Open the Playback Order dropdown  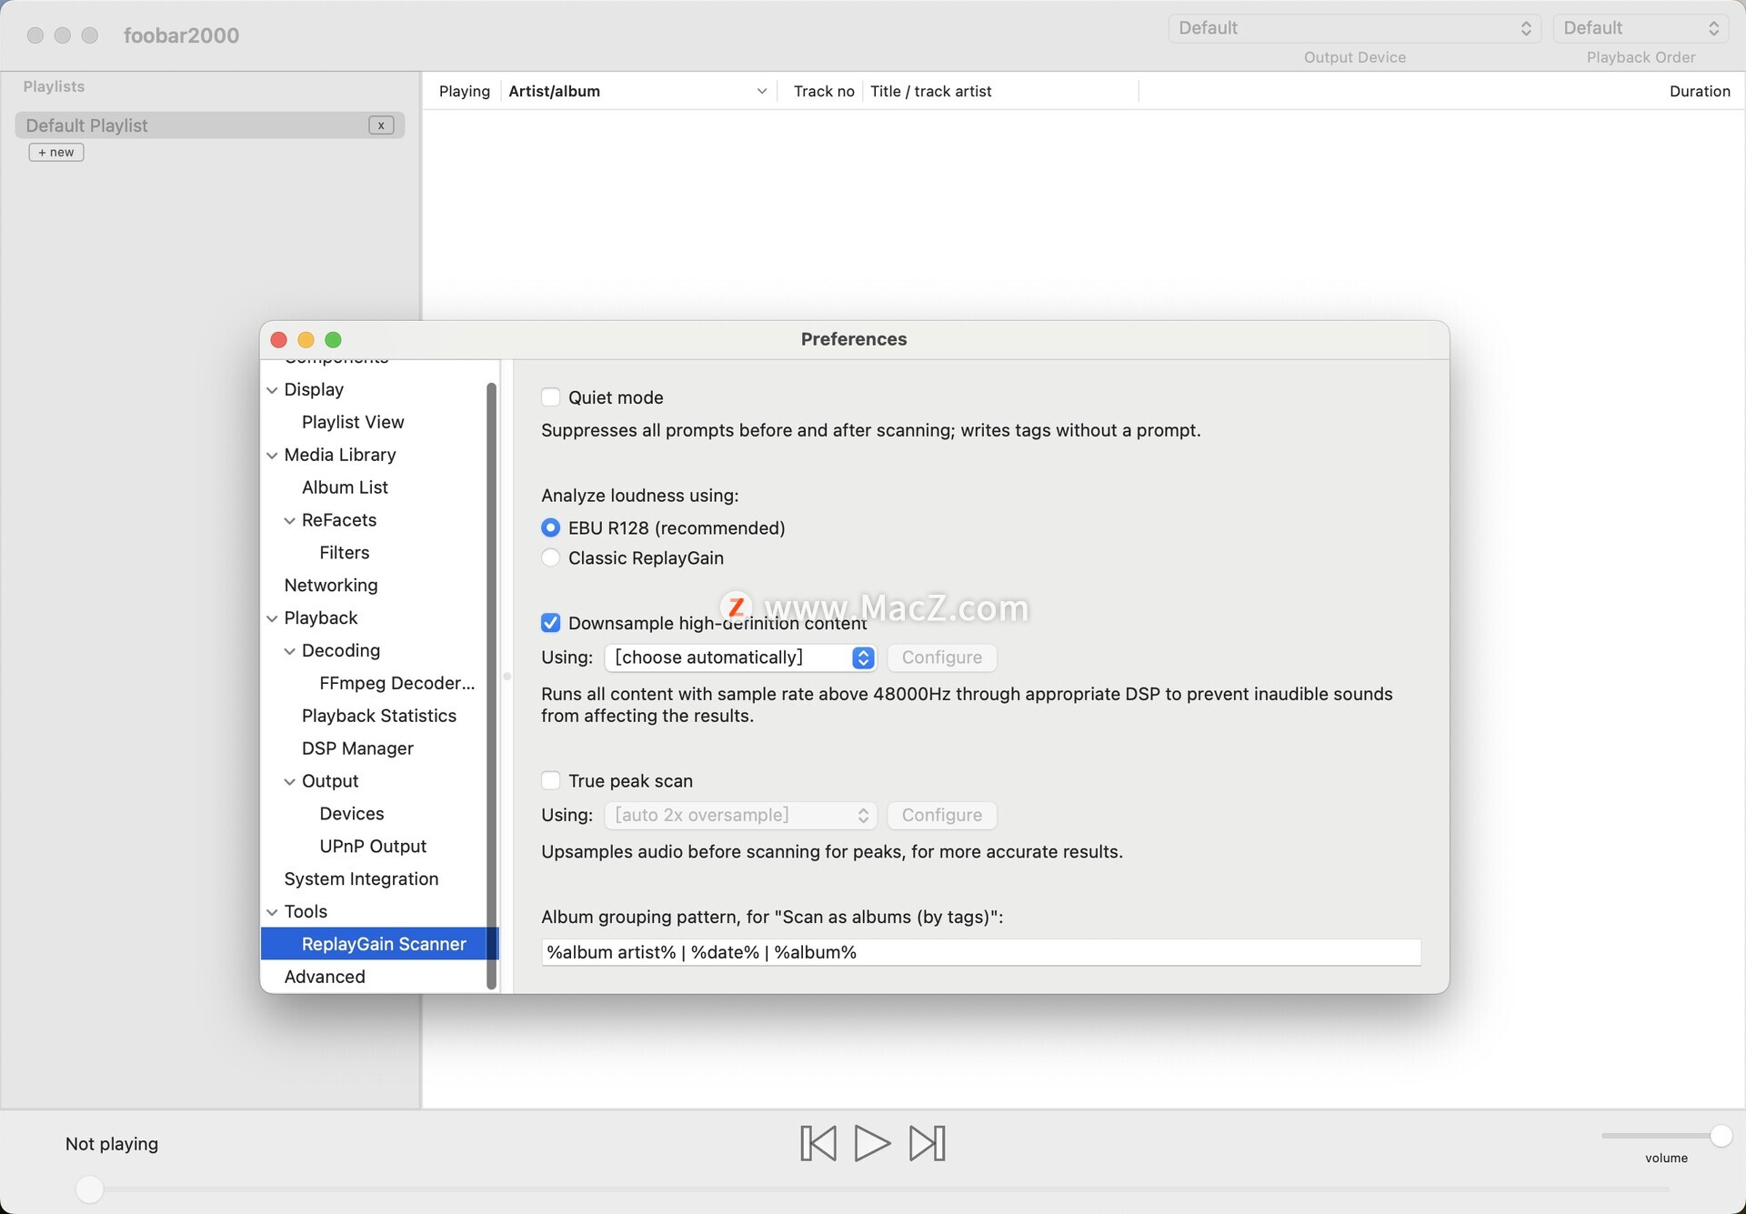point(1641,28)
